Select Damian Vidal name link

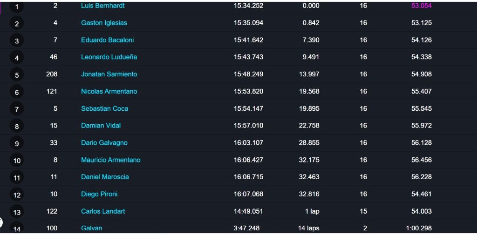(x=101, y=126)
